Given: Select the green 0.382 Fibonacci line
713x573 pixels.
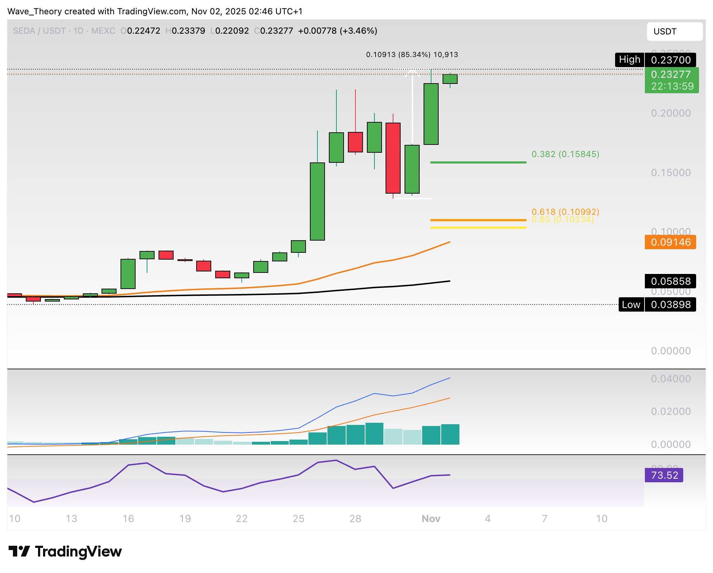Looking at the screenshot, I should 478,162.
